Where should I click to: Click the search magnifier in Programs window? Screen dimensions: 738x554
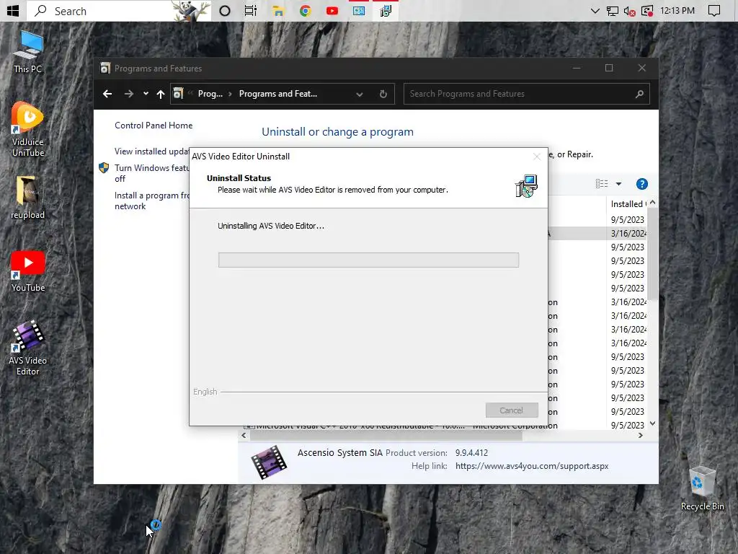pyautogui.click(x=639, y=94)
